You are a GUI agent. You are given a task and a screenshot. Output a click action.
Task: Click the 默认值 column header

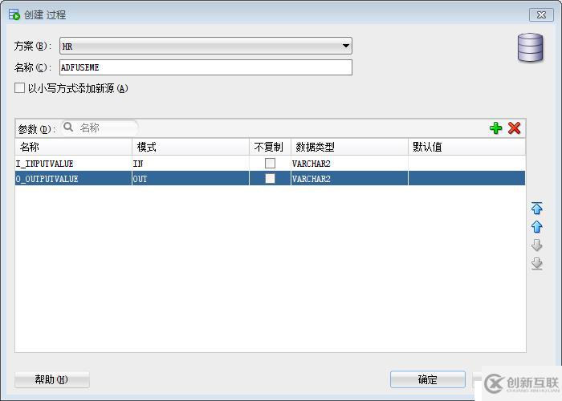coord(466,147)
